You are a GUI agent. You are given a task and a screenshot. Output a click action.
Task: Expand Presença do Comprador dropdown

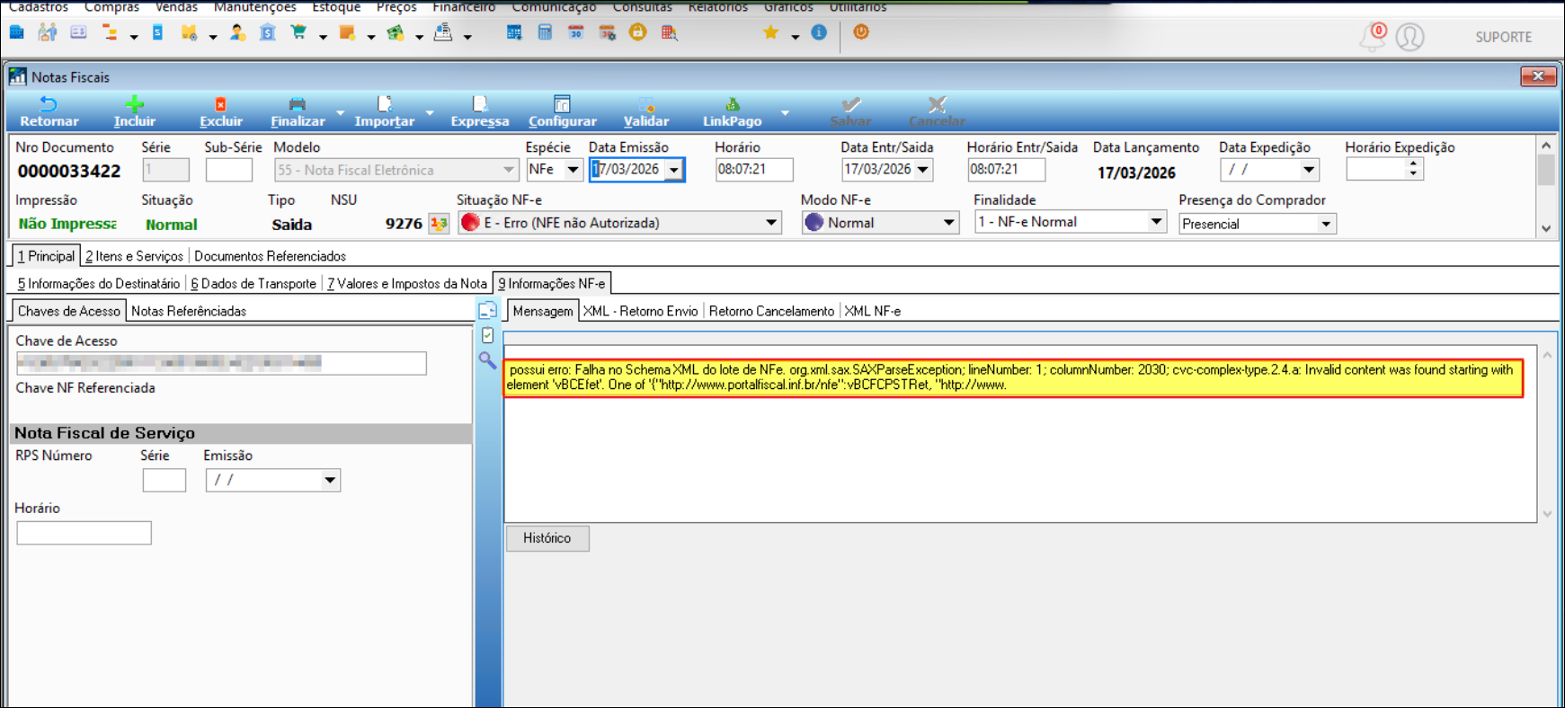[x=1325, y=224]
